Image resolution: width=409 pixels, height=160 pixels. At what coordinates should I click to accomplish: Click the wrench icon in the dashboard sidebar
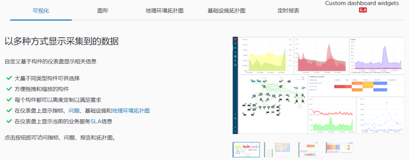coord(235,60)
